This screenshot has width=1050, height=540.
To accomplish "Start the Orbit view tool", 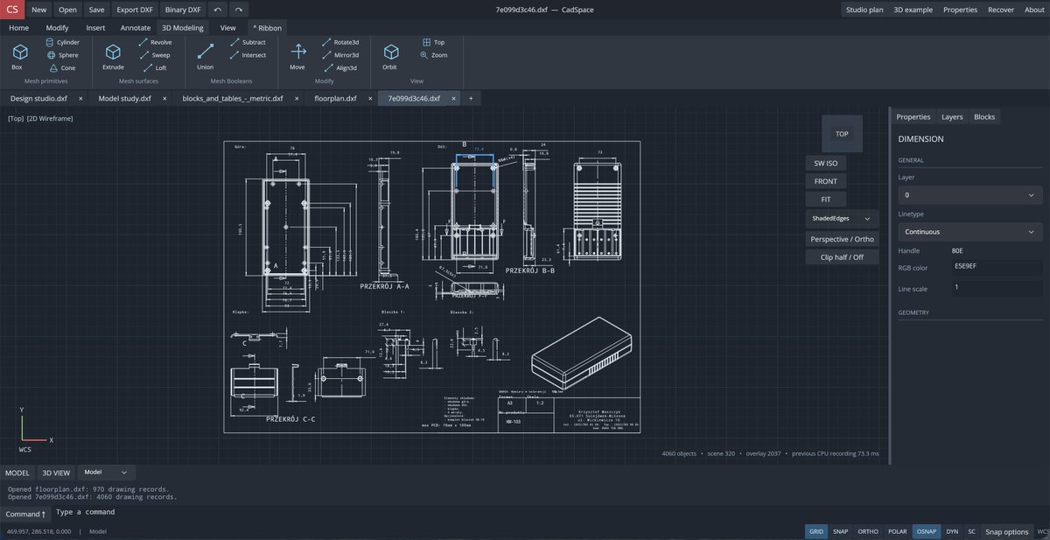I will click(x=389, y=57).
